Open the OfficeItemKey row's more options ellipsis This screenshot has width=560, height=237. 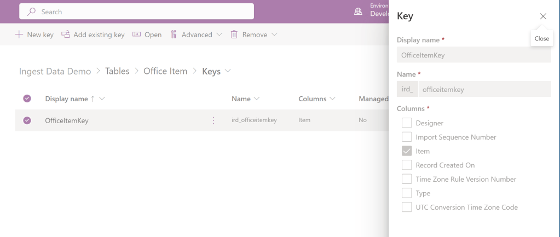tap(213, 120)
